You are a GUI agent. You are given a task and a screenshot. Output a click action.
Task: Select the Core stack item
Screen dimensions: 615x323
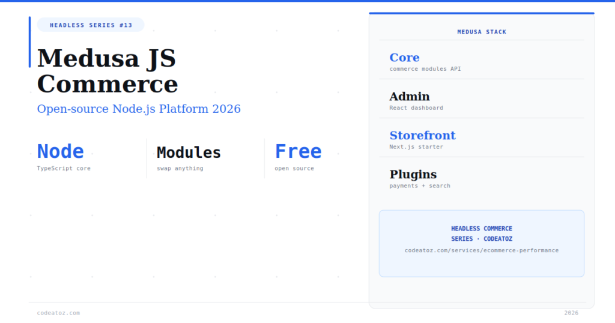(x=404, y=57)
